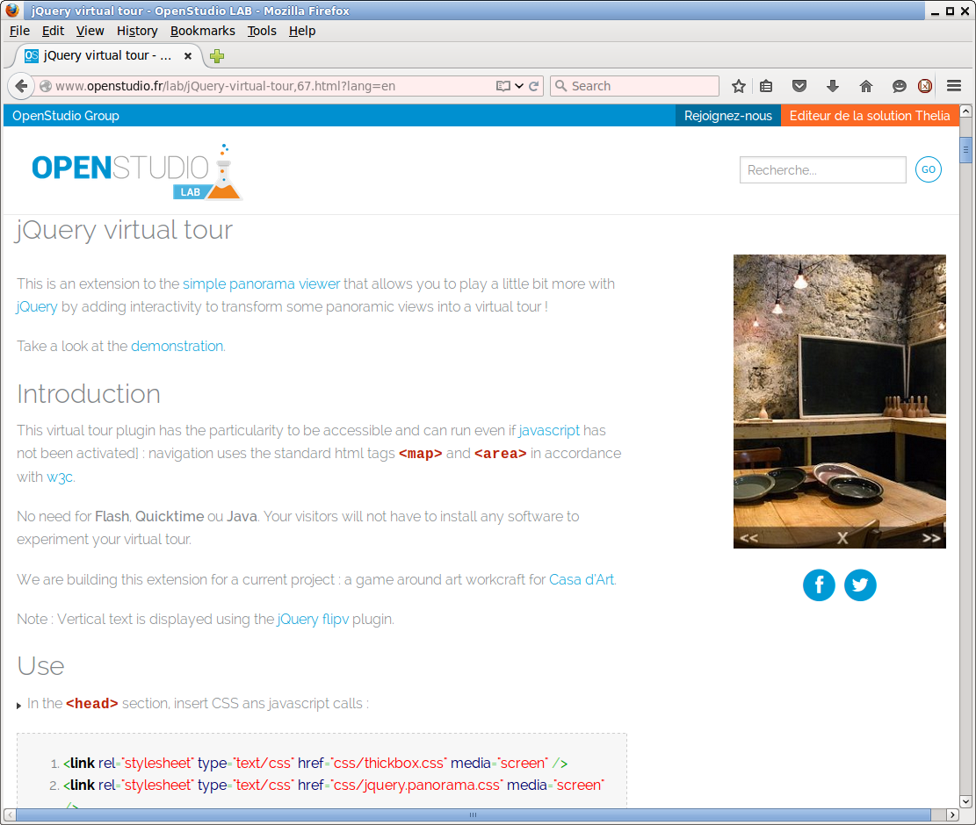Share on Facebook round icon
The width and height of the screenshot is (976, 825).
[x=819, y=585]
